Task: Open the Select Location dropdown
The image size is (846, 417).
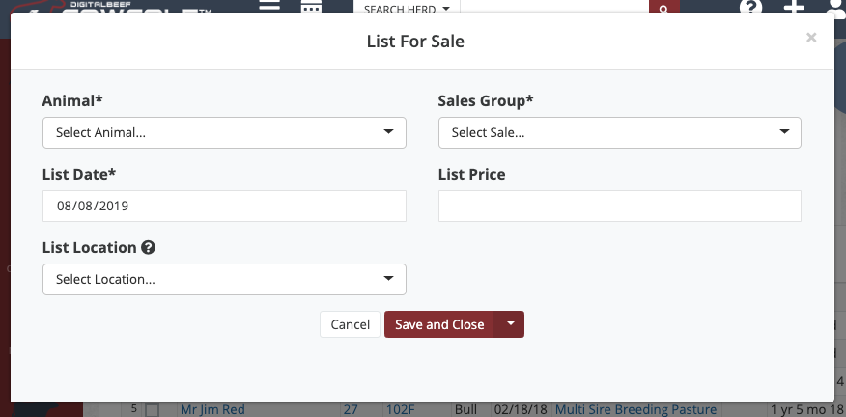Action: click(224, 279)
